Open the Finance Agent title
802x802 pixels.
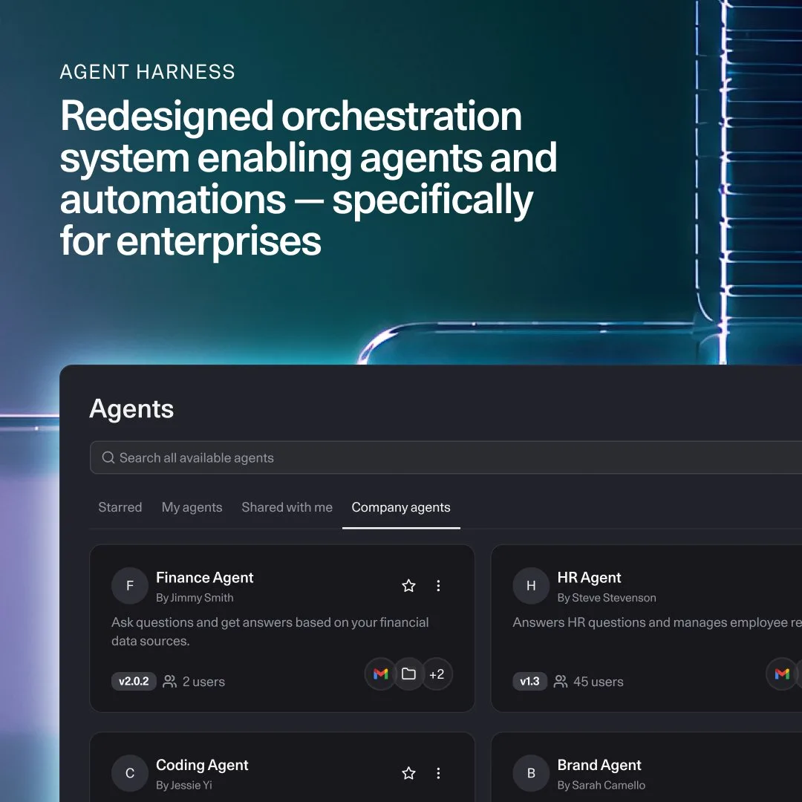pos(205,578)
